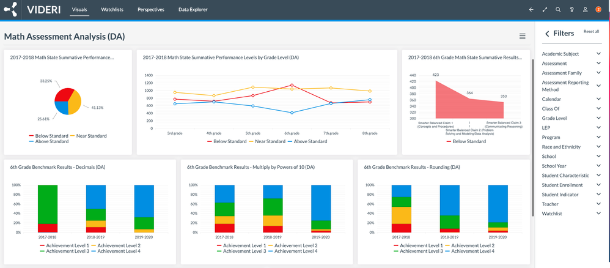The width and height of the screenshot is (610, 268).
Task: Click the Reset all filters link
Action: click(x=591, y=31)
